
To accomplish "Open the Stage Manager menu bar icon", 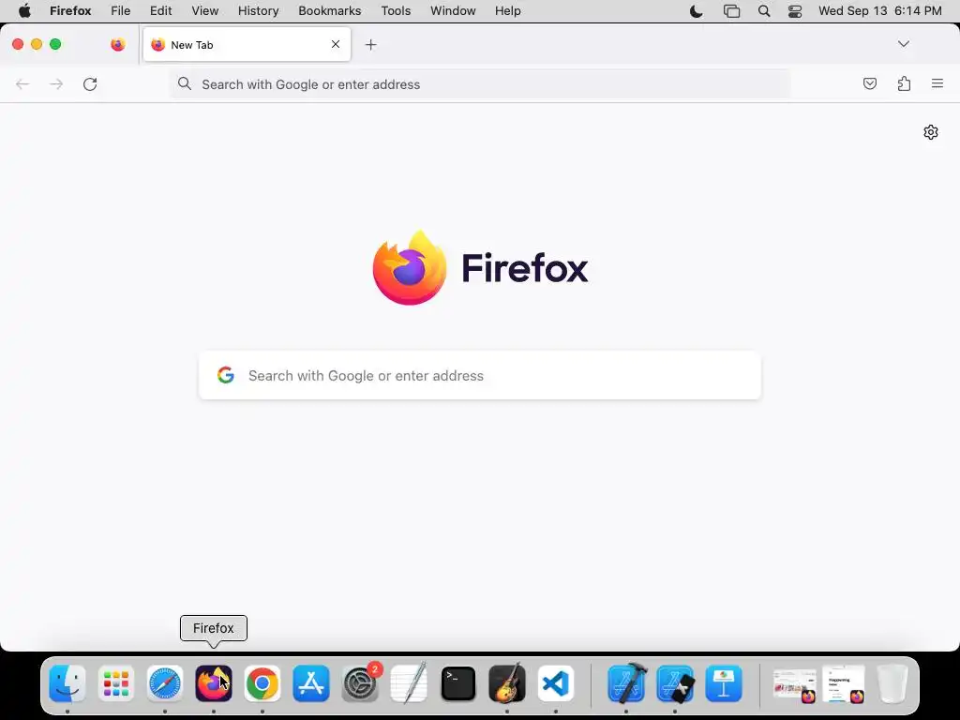I will pyautogui.click(x=731, y=11).
